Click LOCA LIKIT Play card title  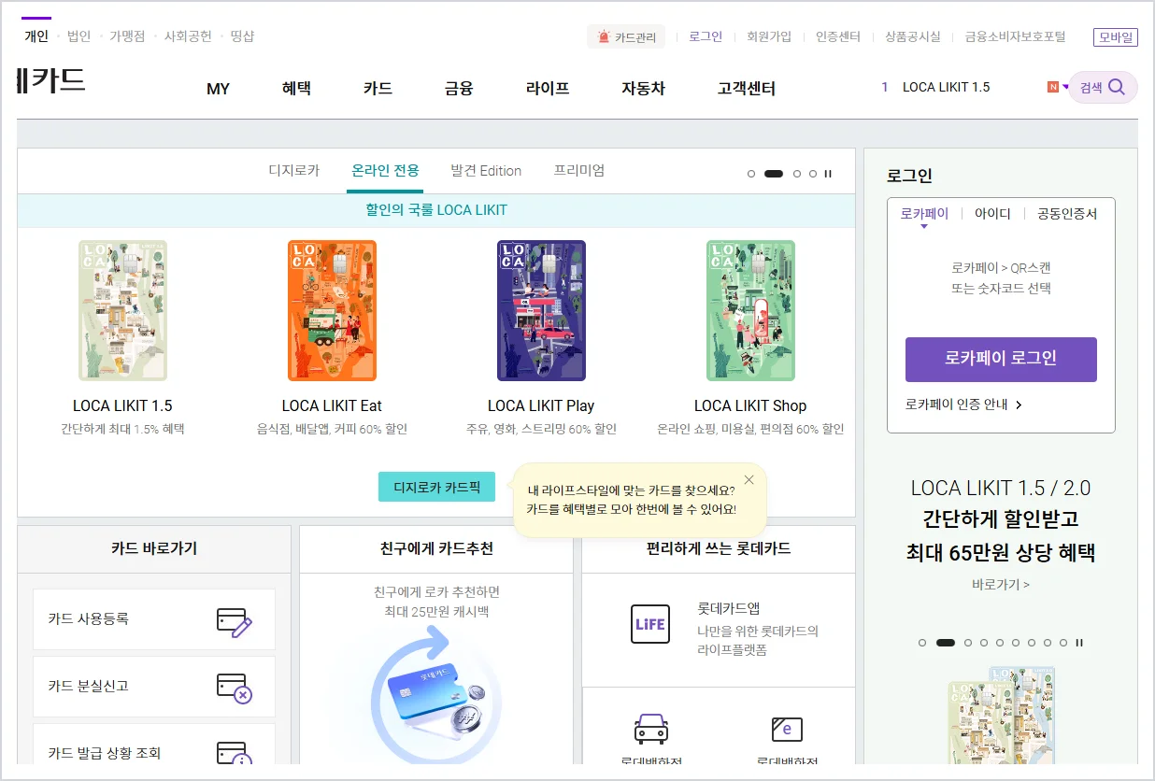(x=541, y=405)
